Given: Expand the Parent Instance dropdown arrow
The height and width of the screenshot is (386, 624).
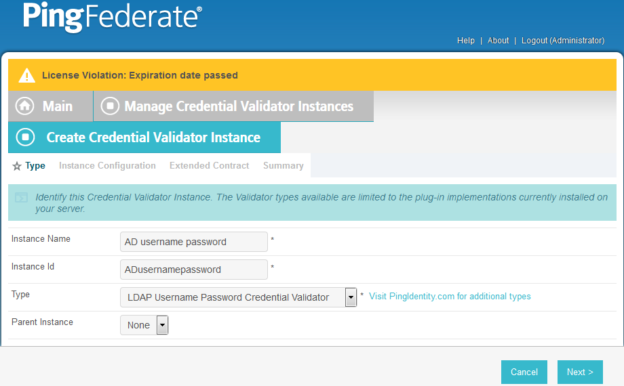Looking at the screenshot, I should tap(162, 325).
